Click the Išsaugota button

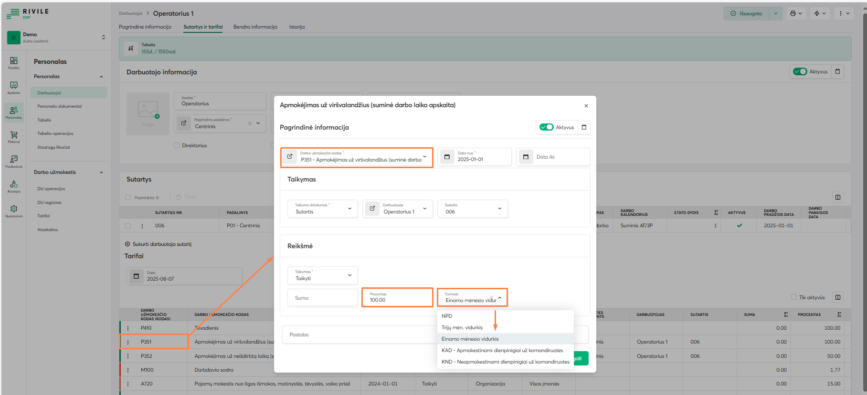(x=746, y=13)
